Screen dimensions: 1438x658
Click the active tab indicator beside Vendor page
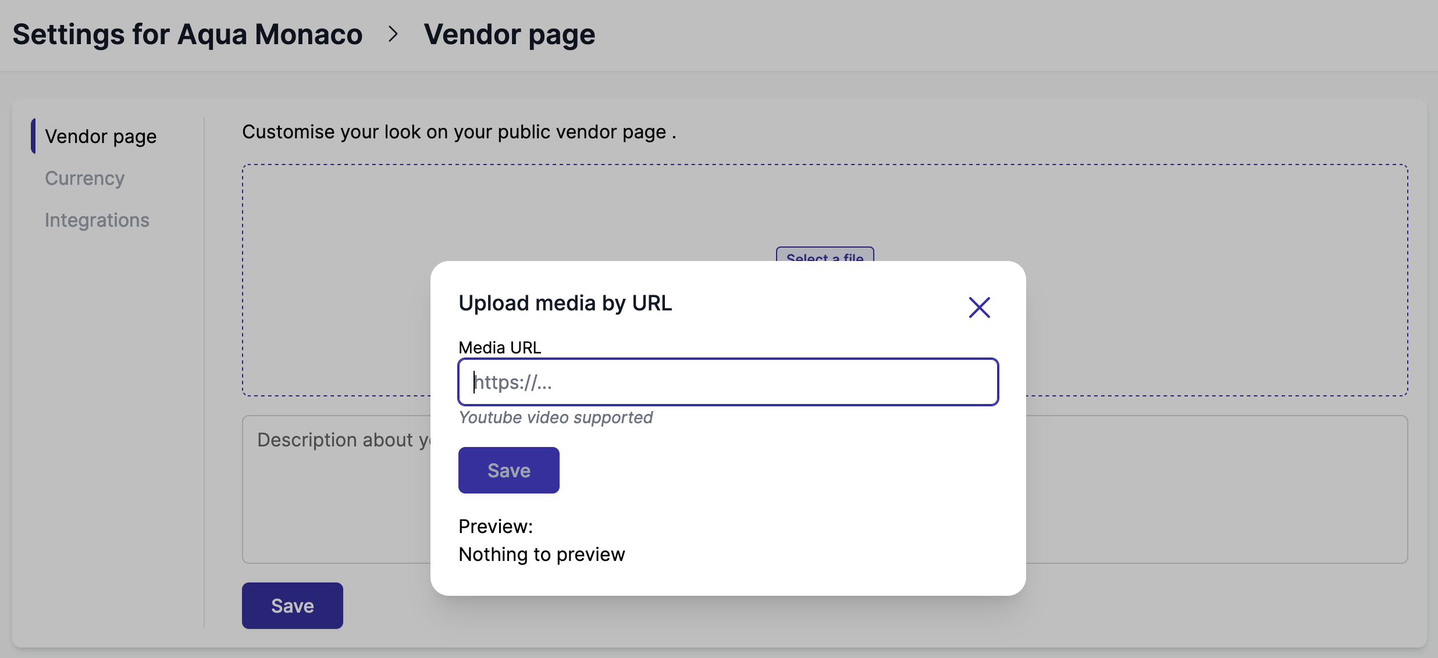tap(33, 136)
